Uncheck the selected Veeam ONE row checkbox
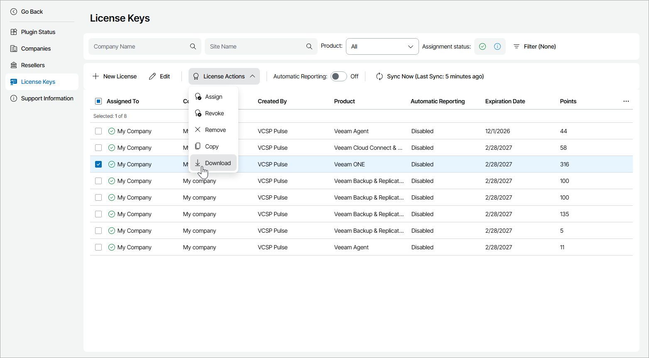The image size is (649, 358). (x=98, y=164)
